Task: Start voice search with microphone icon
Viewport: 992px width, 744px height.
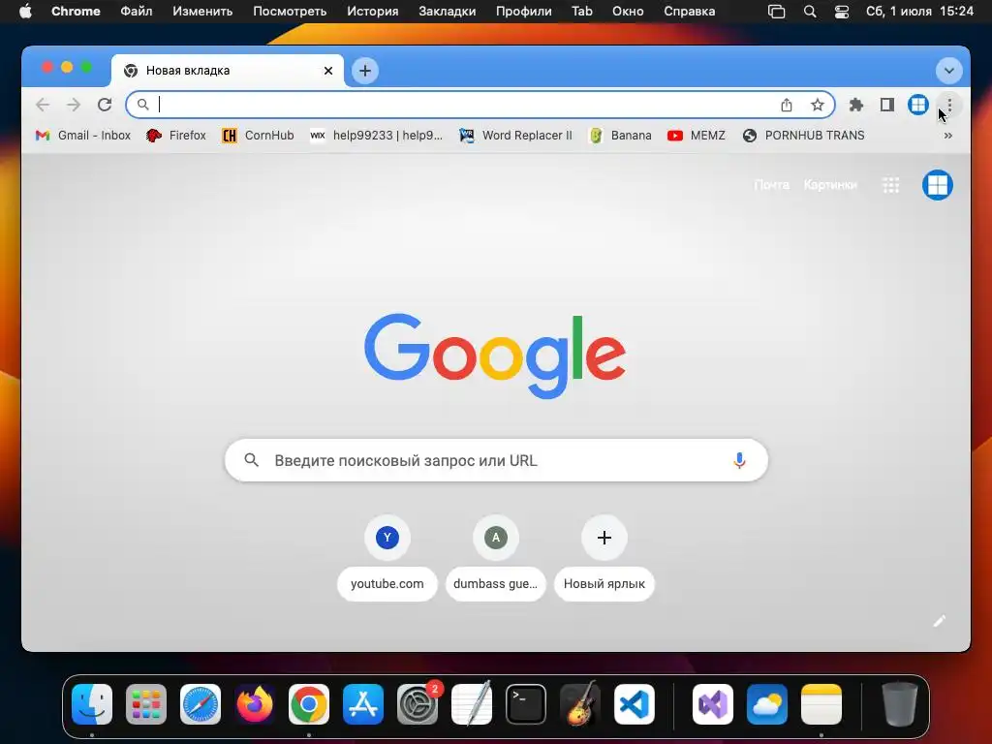Action: (739, 460)
